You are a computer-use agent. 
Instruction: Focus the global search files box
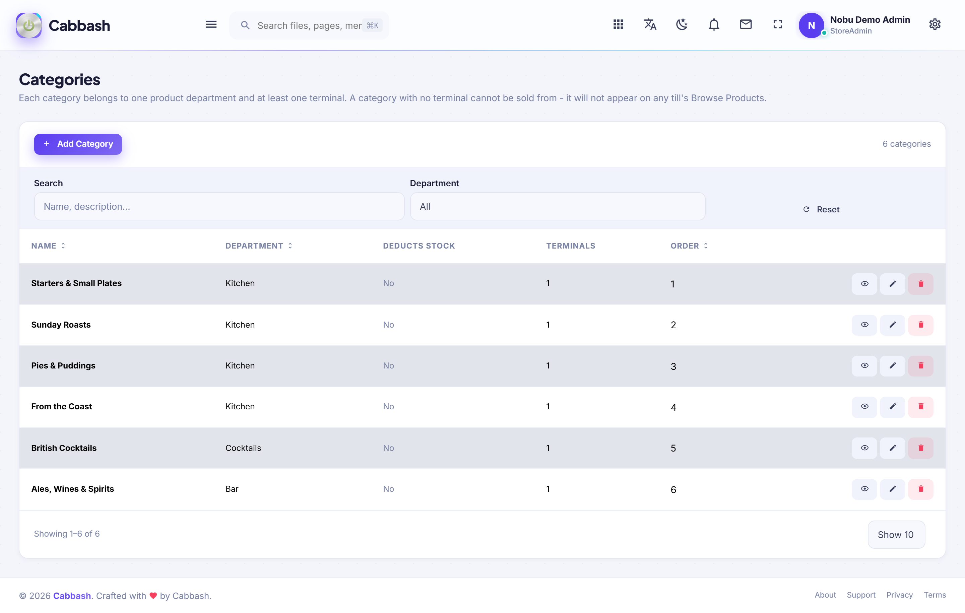tap(309, 25)
